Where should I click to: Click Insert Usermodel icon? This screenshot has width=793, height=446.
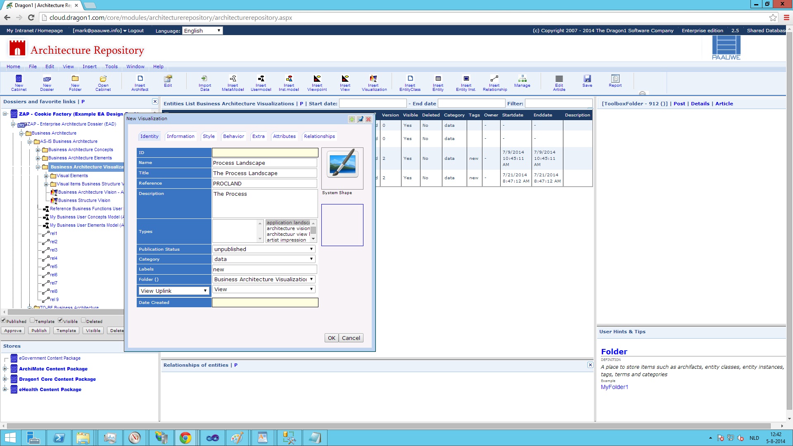tap(261, 83)
